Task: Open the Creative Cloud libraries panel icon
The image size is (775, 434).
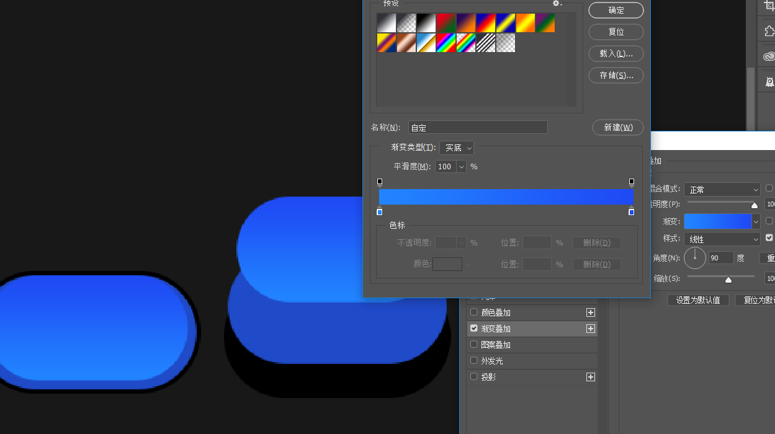Action: (769, 56)
